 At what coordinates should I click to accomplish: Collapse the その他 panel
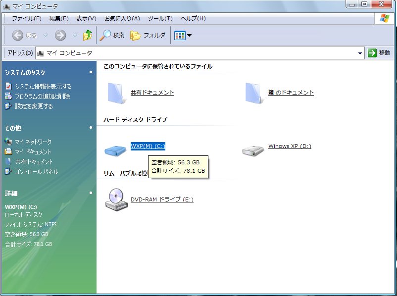point(91,127)
